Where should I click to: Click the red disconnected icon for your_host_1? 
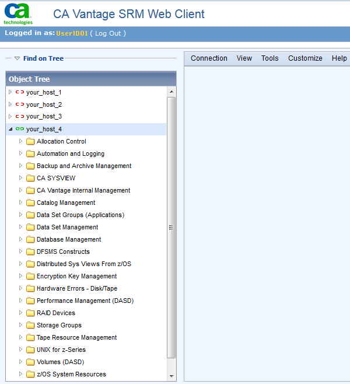pyautogui.click(x=20, y=92)
